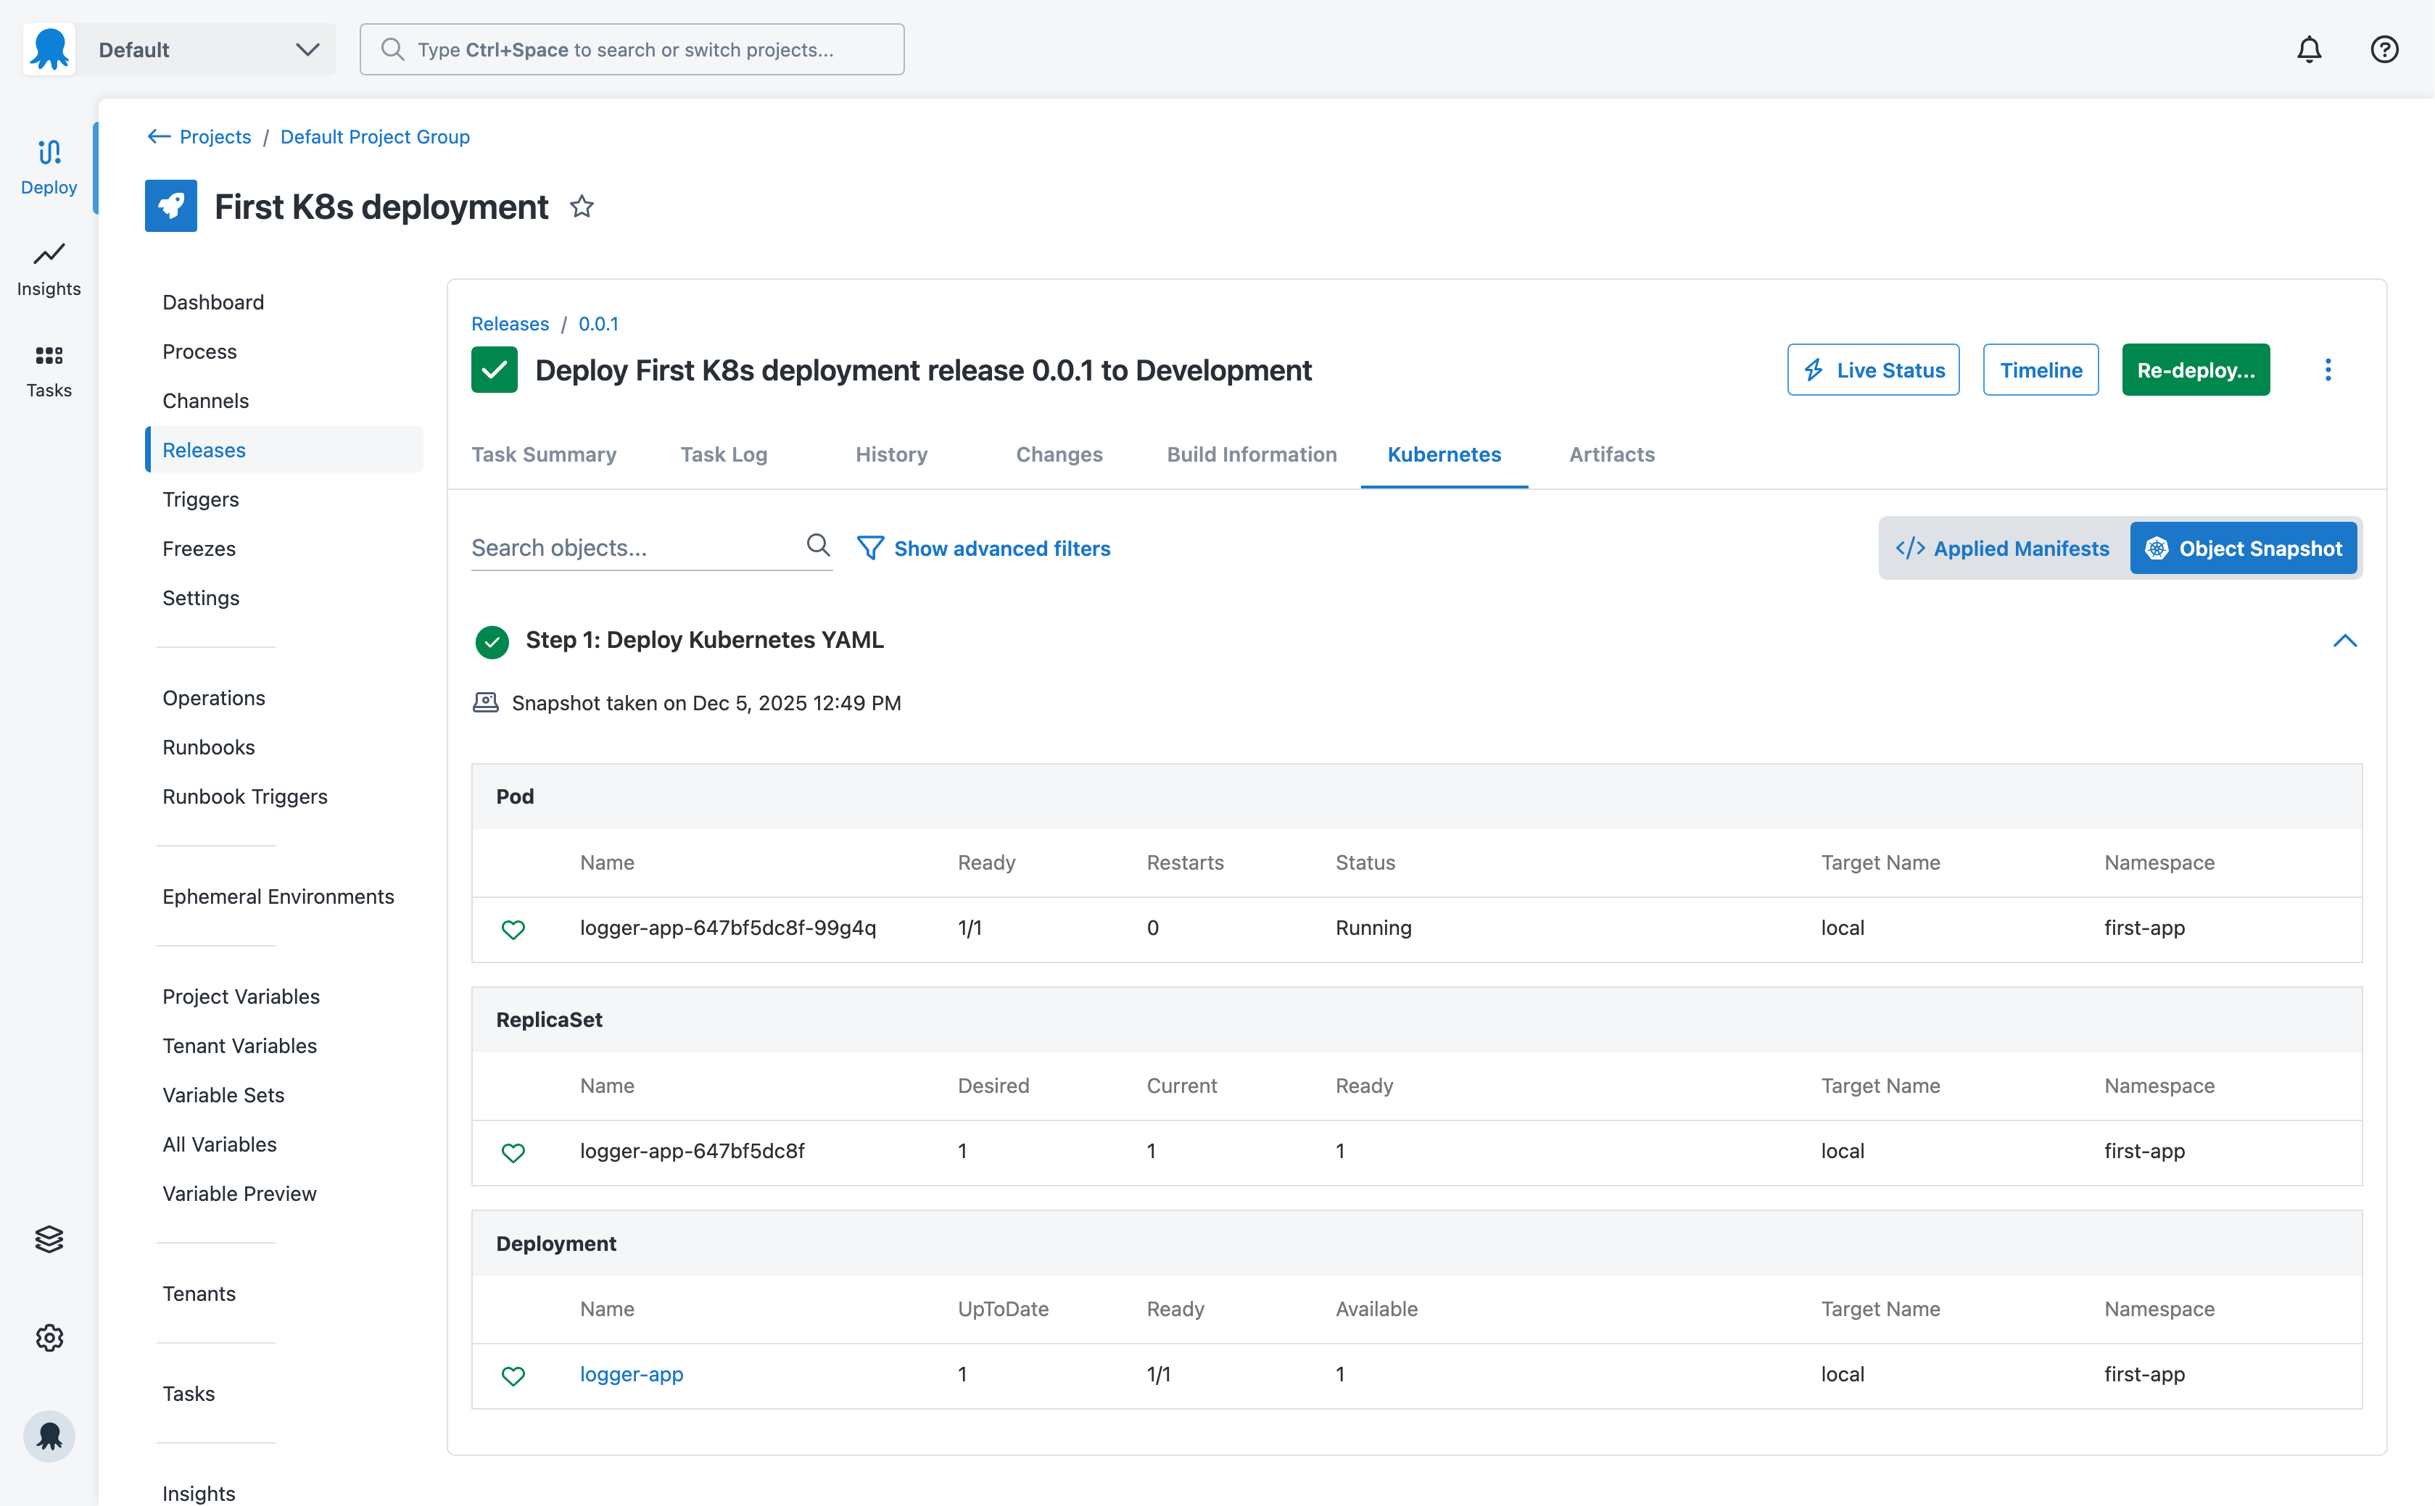Screen dimensions: 2435x1506
Task: Click the snapshot taken icon
Action: tap(485, 702)
